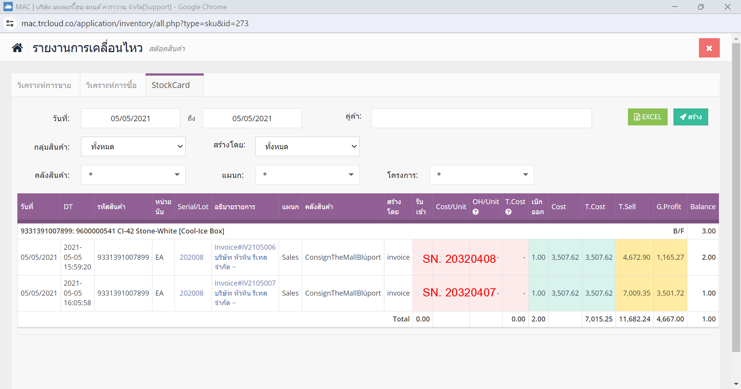Open site information icon in address bar

click(x=10, y=24)
